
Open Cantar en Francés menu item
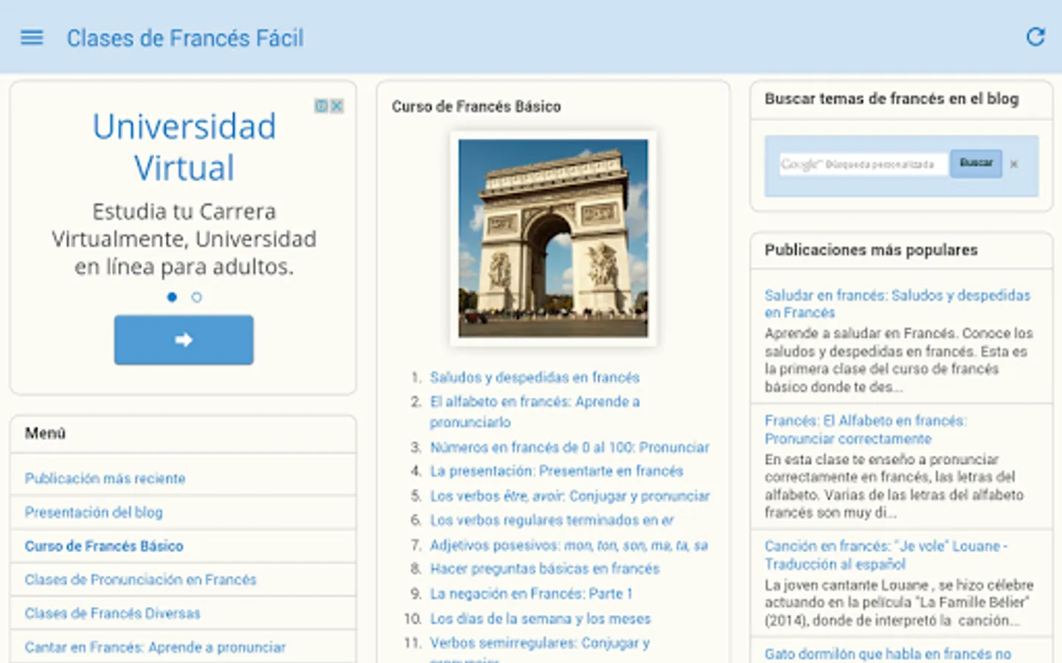(x=155, y=647)
